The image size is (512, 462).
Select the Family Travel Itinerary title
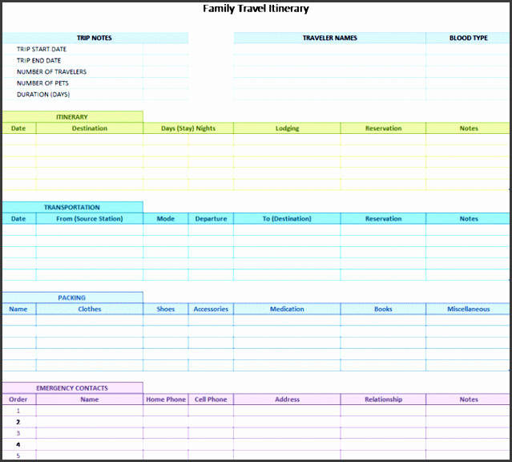point(256,9)
